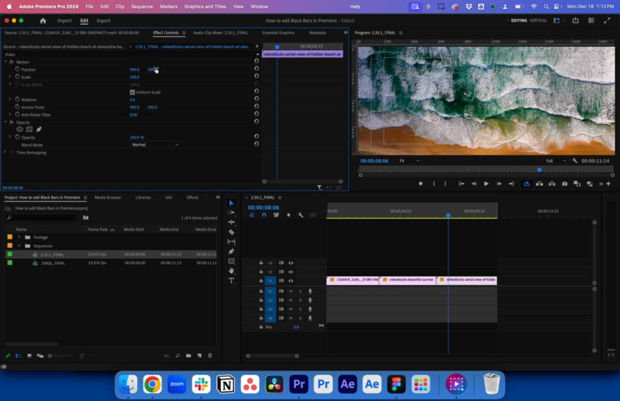
Task: Select the Rectangle tool
Action: (231, 261)
